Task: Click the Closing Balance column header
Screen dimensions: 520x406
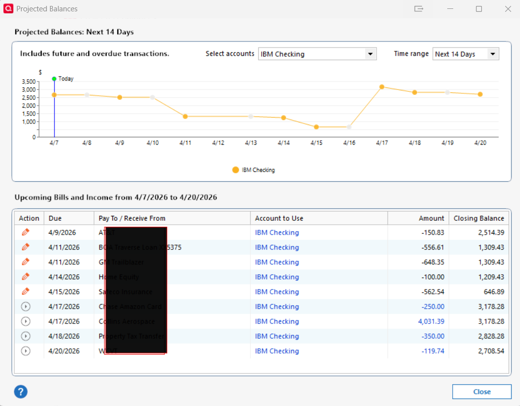Action: click(x=479, y=218)
